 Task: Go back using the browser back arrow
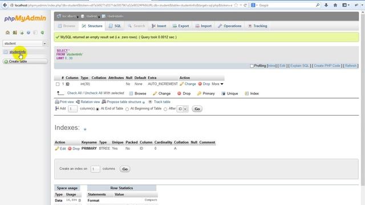pos(5,5)
